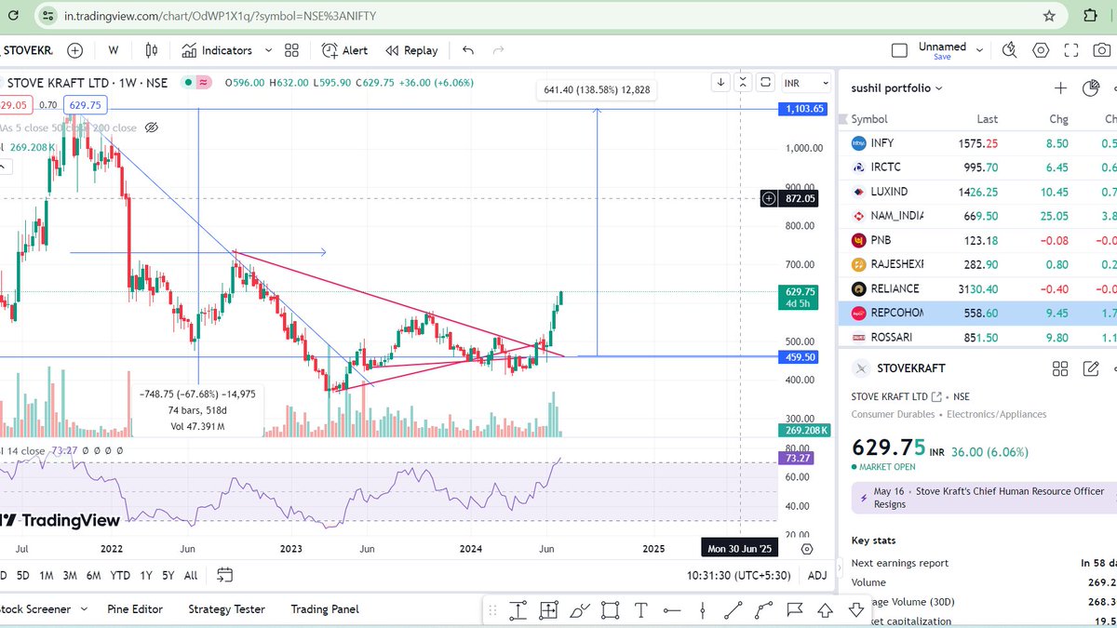Bookmark this page with the star icon
1117x628 pixels.
pos(1050,16)
